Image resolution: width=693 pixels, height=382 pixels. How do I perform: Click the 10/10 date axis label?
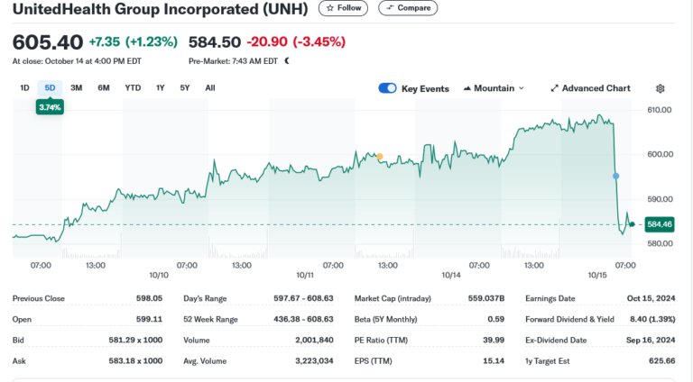(x=159, y=276)
